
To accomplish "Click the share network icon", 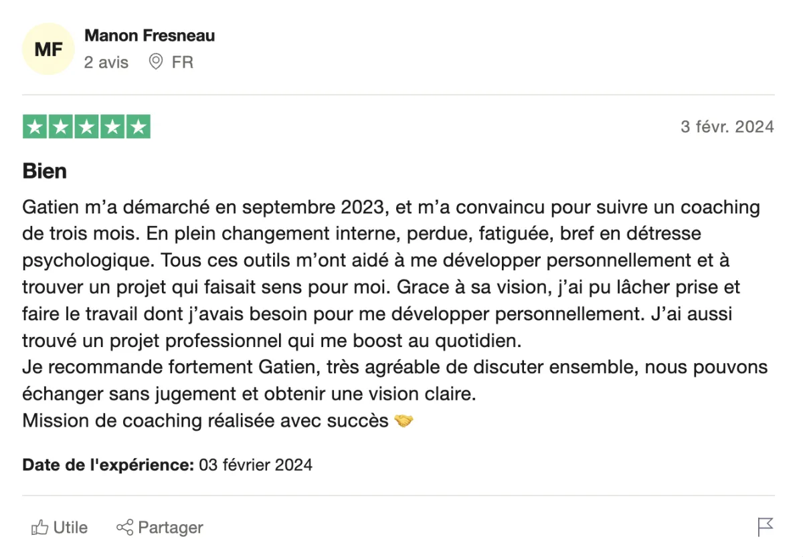I will pos(124,528).
